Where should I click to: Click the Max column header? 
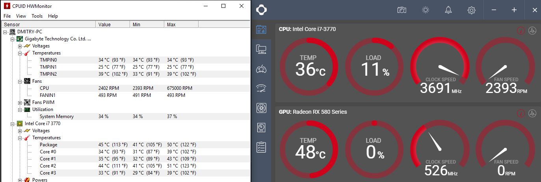point(181,24)
